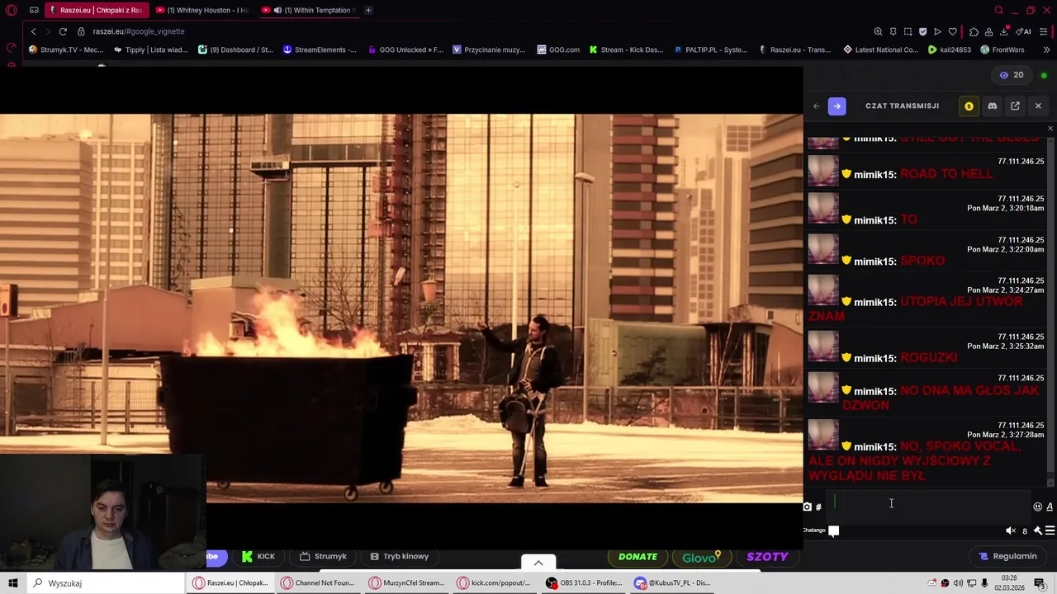Open Discord link in chat header

tap(993, 106)
